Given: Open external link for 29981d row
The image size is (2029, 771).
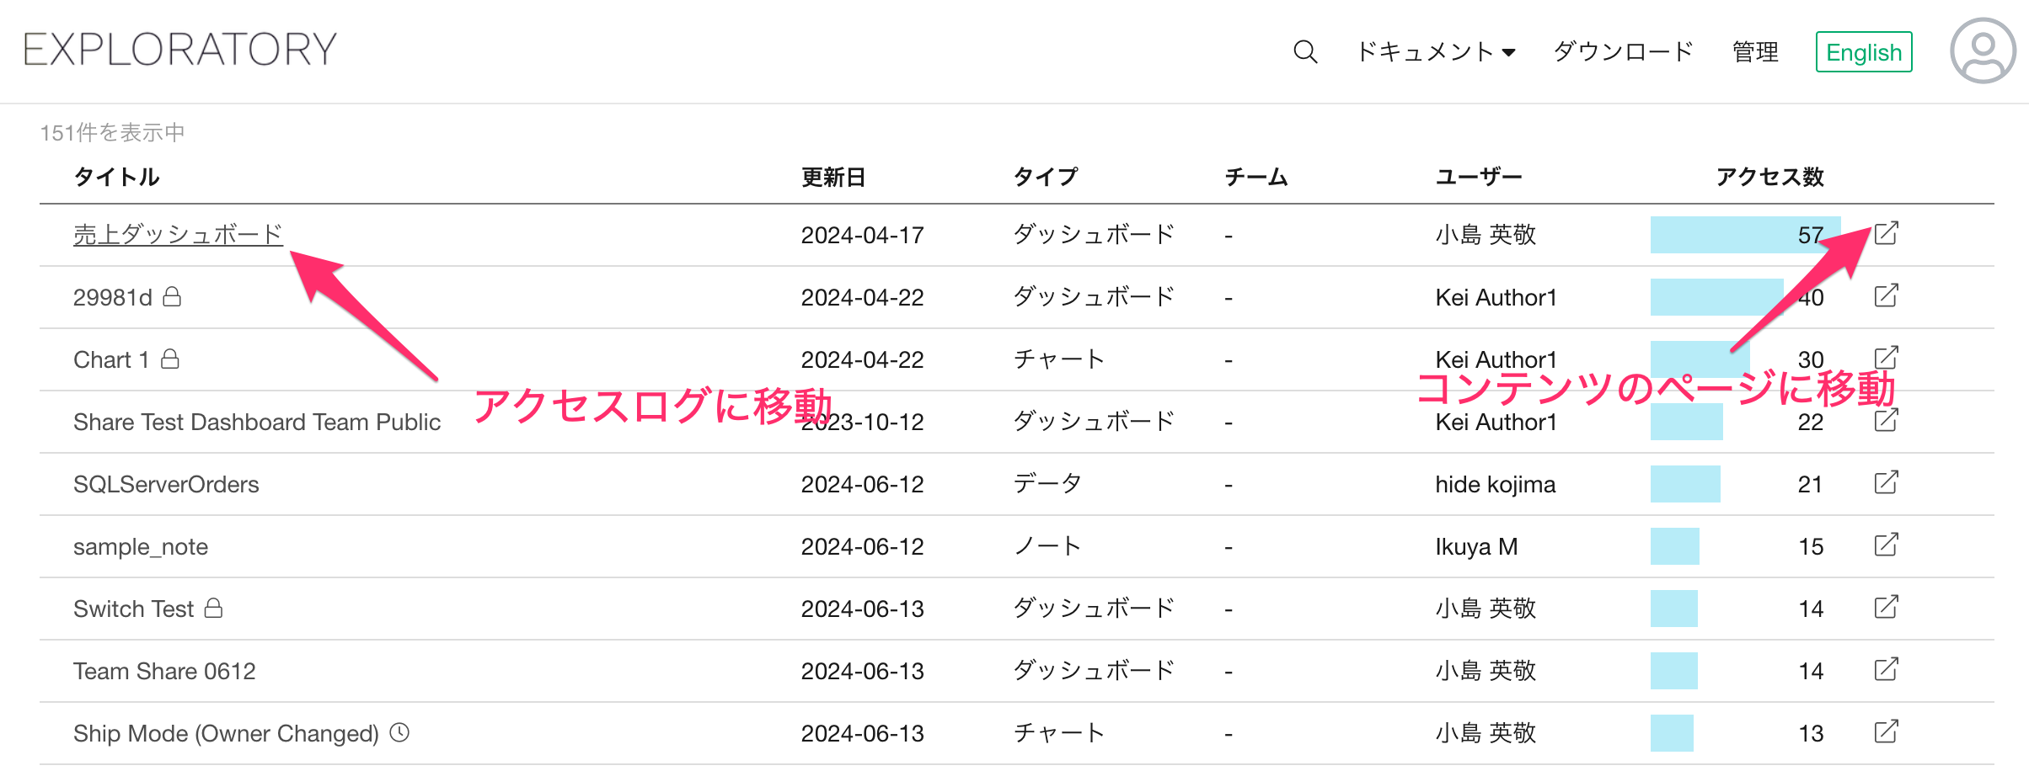Looking at the screenshot, I should 1886,296.
